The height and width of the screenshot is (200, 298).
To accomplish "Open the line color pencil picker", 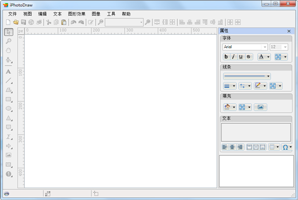I will coord(260,86).
